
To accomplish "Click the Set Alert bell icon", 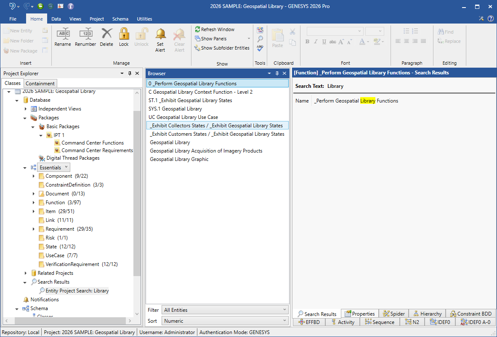I will [160, 34].
